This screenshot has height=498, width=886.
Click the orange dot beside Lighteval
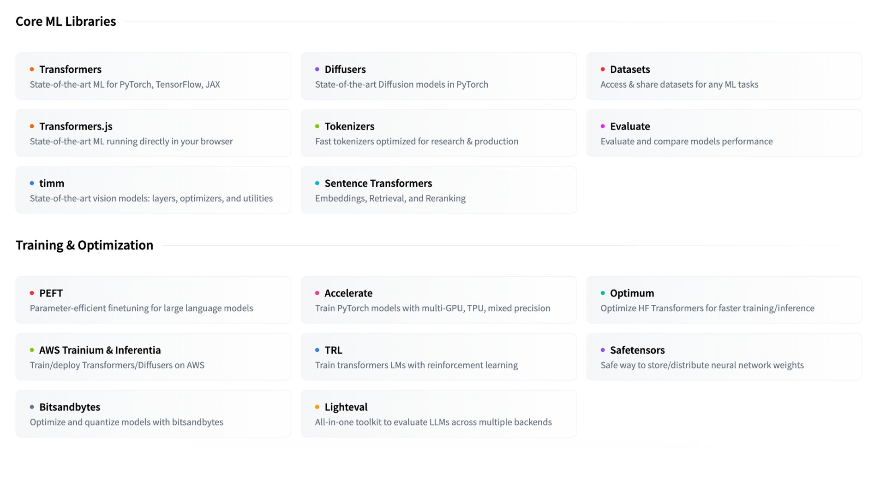[317, 407]
